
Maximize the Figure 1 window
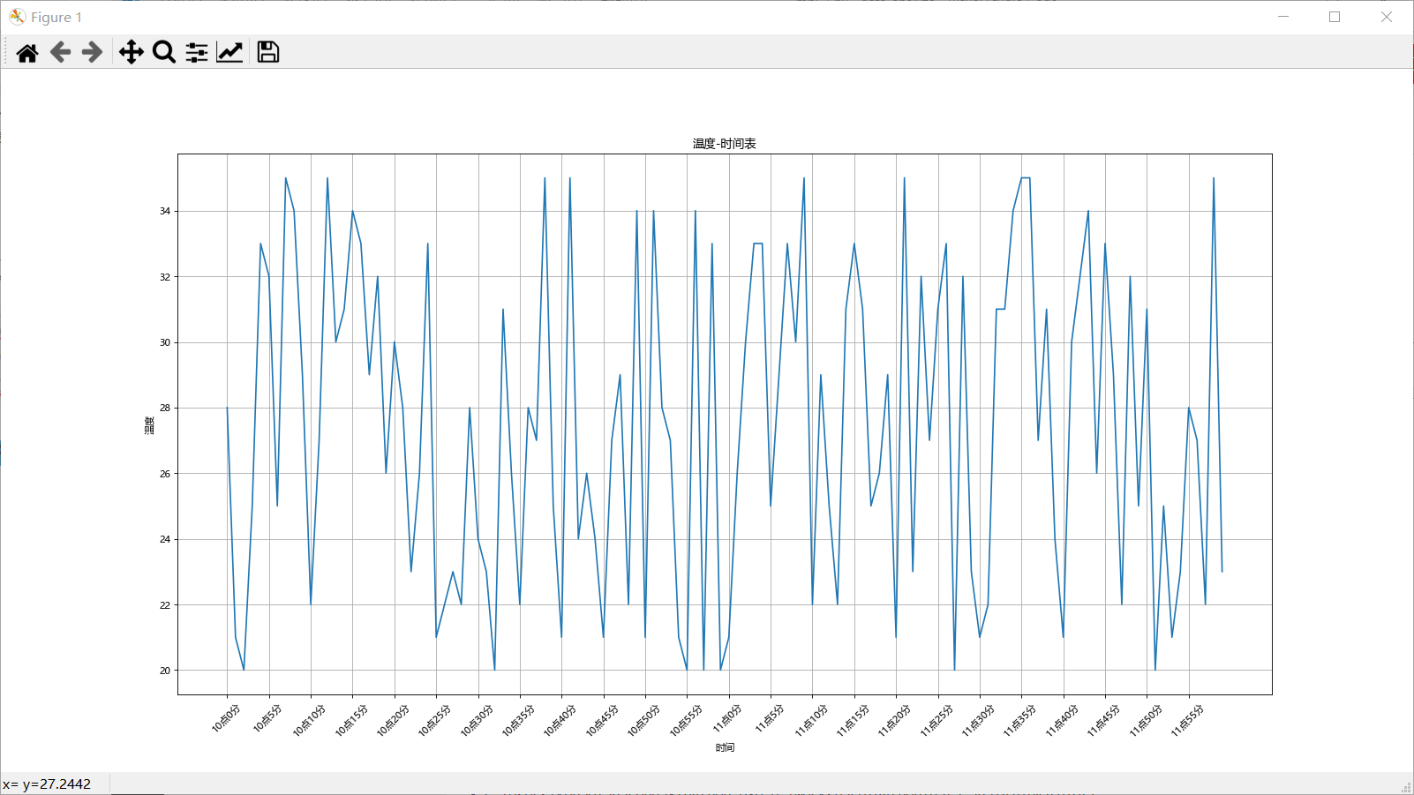point(1335,17)
